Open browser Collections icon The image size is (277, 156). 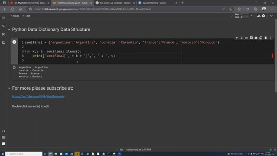(256, 9)
